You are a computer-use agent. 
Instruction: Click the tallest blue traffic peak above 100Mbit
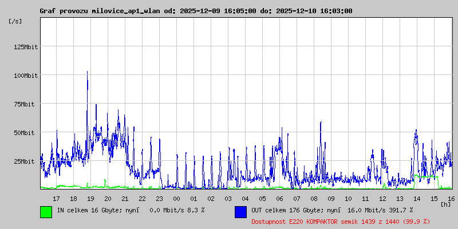coord(87,73)
